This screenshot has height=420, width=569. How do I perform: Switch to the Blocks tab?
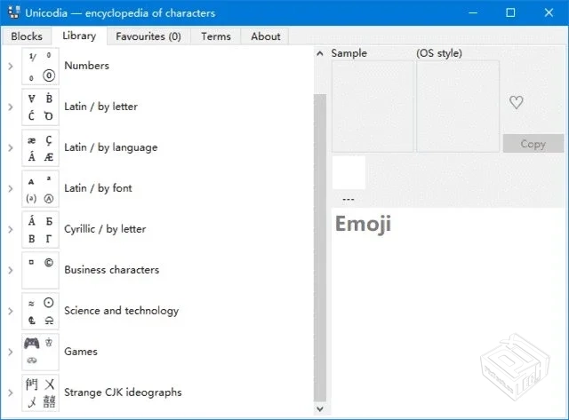[x=27, y=36]
